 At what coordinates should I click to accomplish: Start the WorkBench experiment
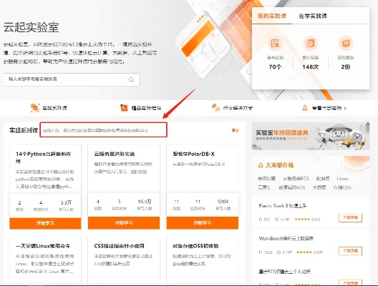[351, 251]
